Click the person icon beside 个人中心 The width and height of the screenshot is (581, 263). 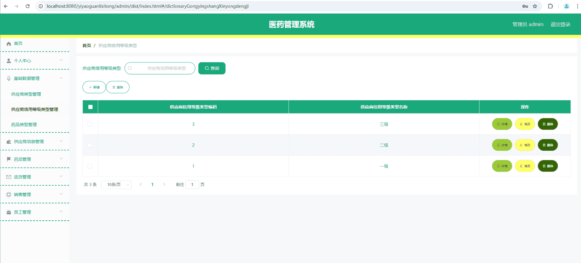point(9,61)
